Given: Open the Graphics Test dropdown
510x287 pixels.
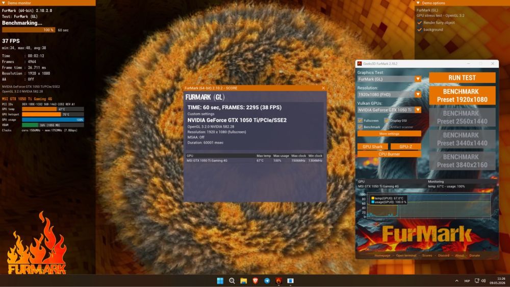Looking at the screenshot, I should point(389,79).
